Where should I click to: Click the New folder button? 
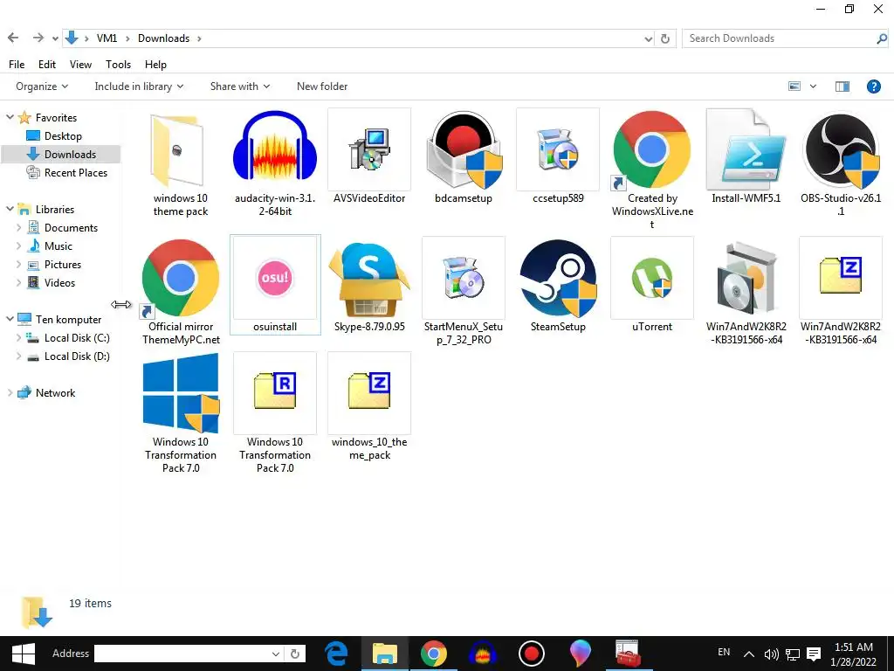click(x=322, y=86)
